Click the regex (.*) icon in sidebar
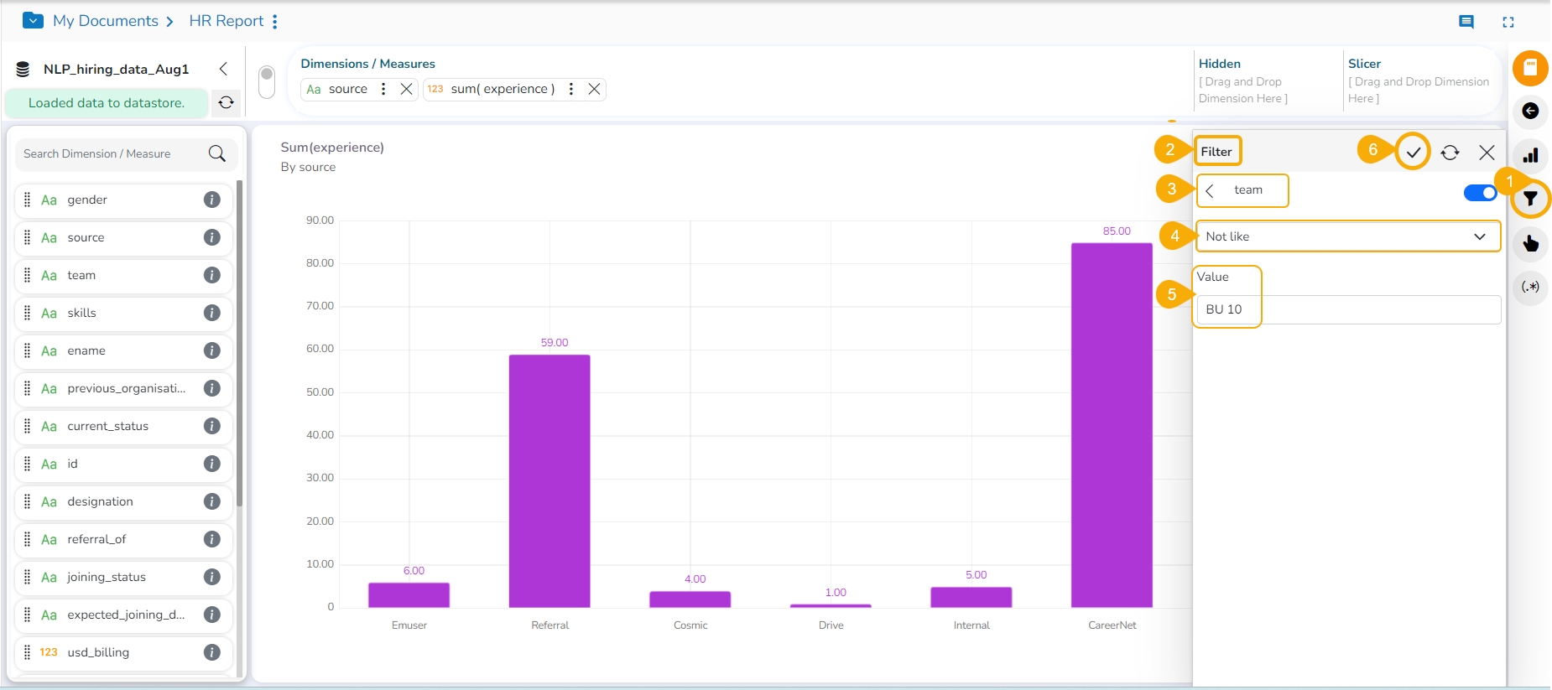The width and height of the screenshot is (1552, 690). [x=1530, y=287]
